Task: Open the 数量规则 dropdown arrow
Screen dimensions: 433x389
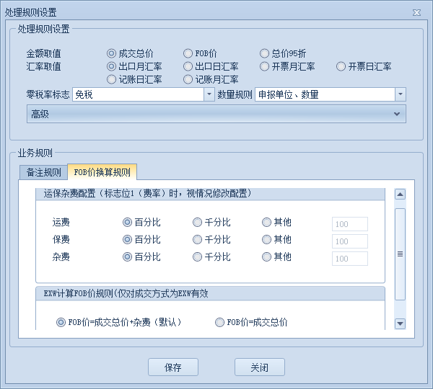Action: (x=400, y=94)
